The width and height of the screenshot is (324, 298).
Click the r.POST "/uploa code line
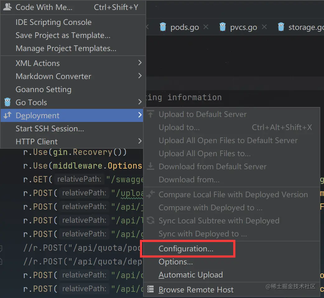pyautogui.click(x=83, y=193)
